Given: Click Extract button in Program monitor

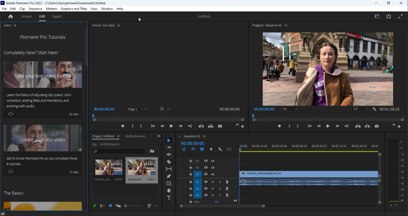Looking at the screenshot, I should pyautogui.click(x=367, y=126).
